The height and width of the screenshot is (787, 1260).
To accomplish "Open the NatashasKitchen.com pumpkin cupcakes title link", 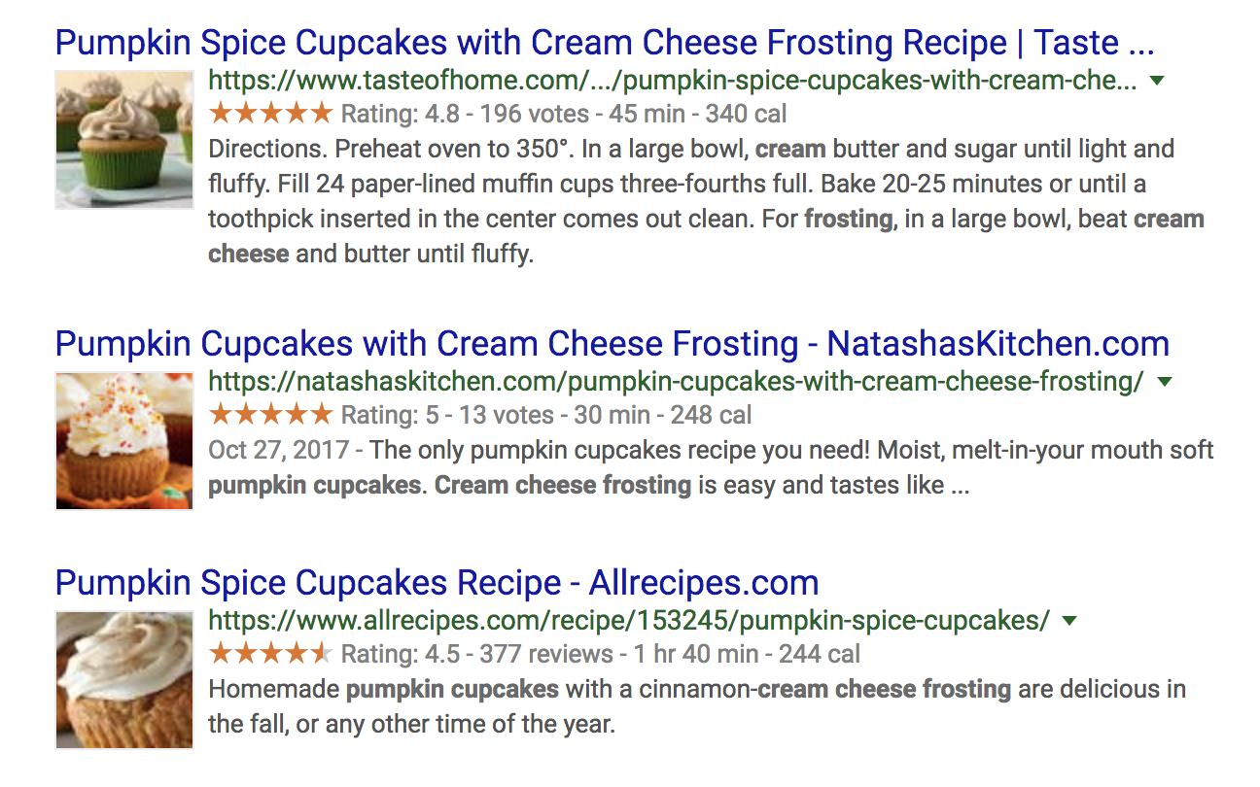I will click(x=612, y=344).
